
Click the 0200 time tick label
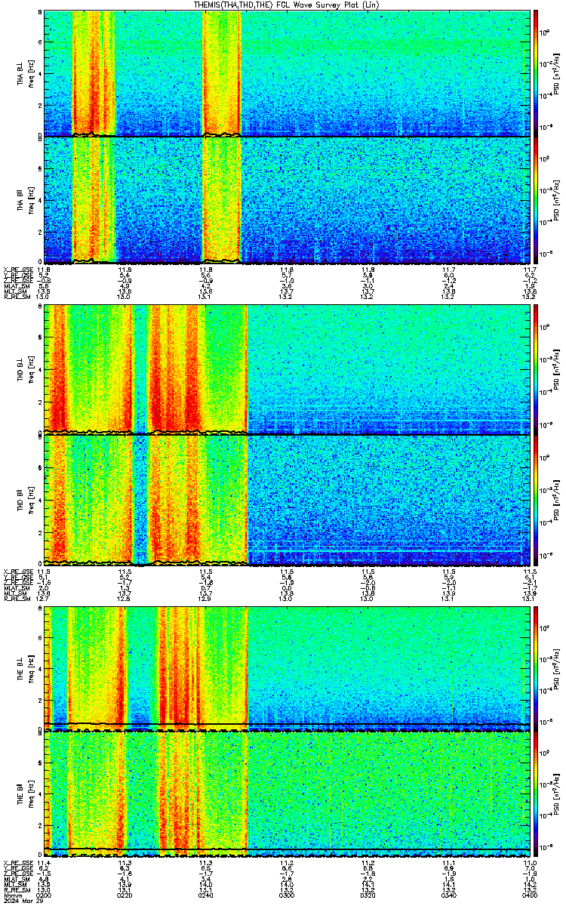(45, 895)
